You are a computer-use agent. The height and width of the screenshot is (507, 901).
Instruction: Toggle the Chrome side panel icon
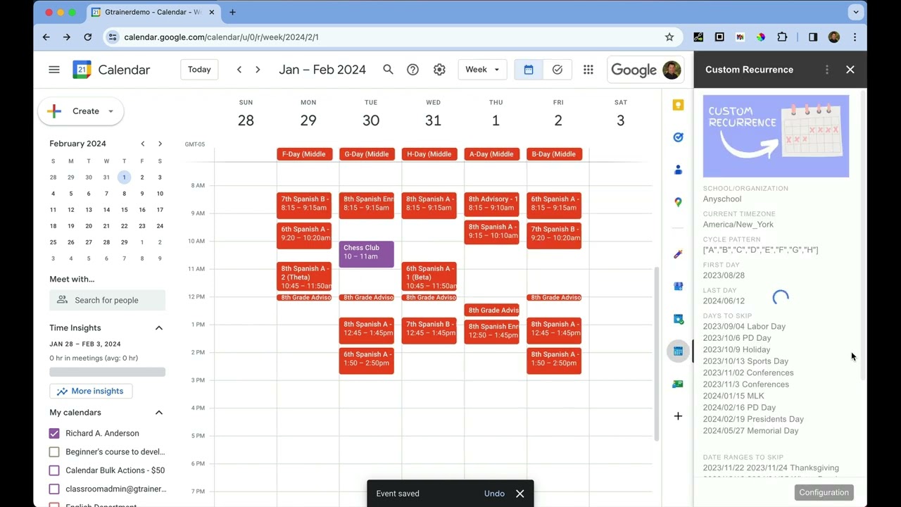coord(813,37)
